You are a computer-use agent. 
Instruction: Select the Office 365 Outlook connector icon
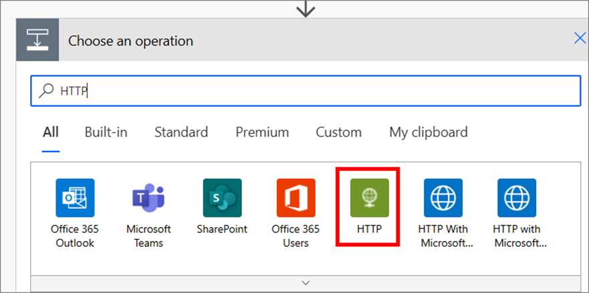[x=75, y=198]
